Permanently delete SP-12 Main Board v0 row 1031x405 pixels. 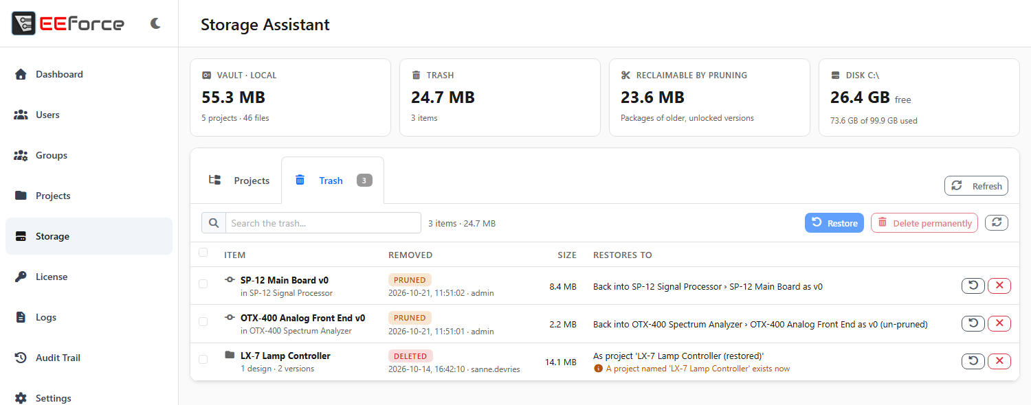(x=999, y=286)
